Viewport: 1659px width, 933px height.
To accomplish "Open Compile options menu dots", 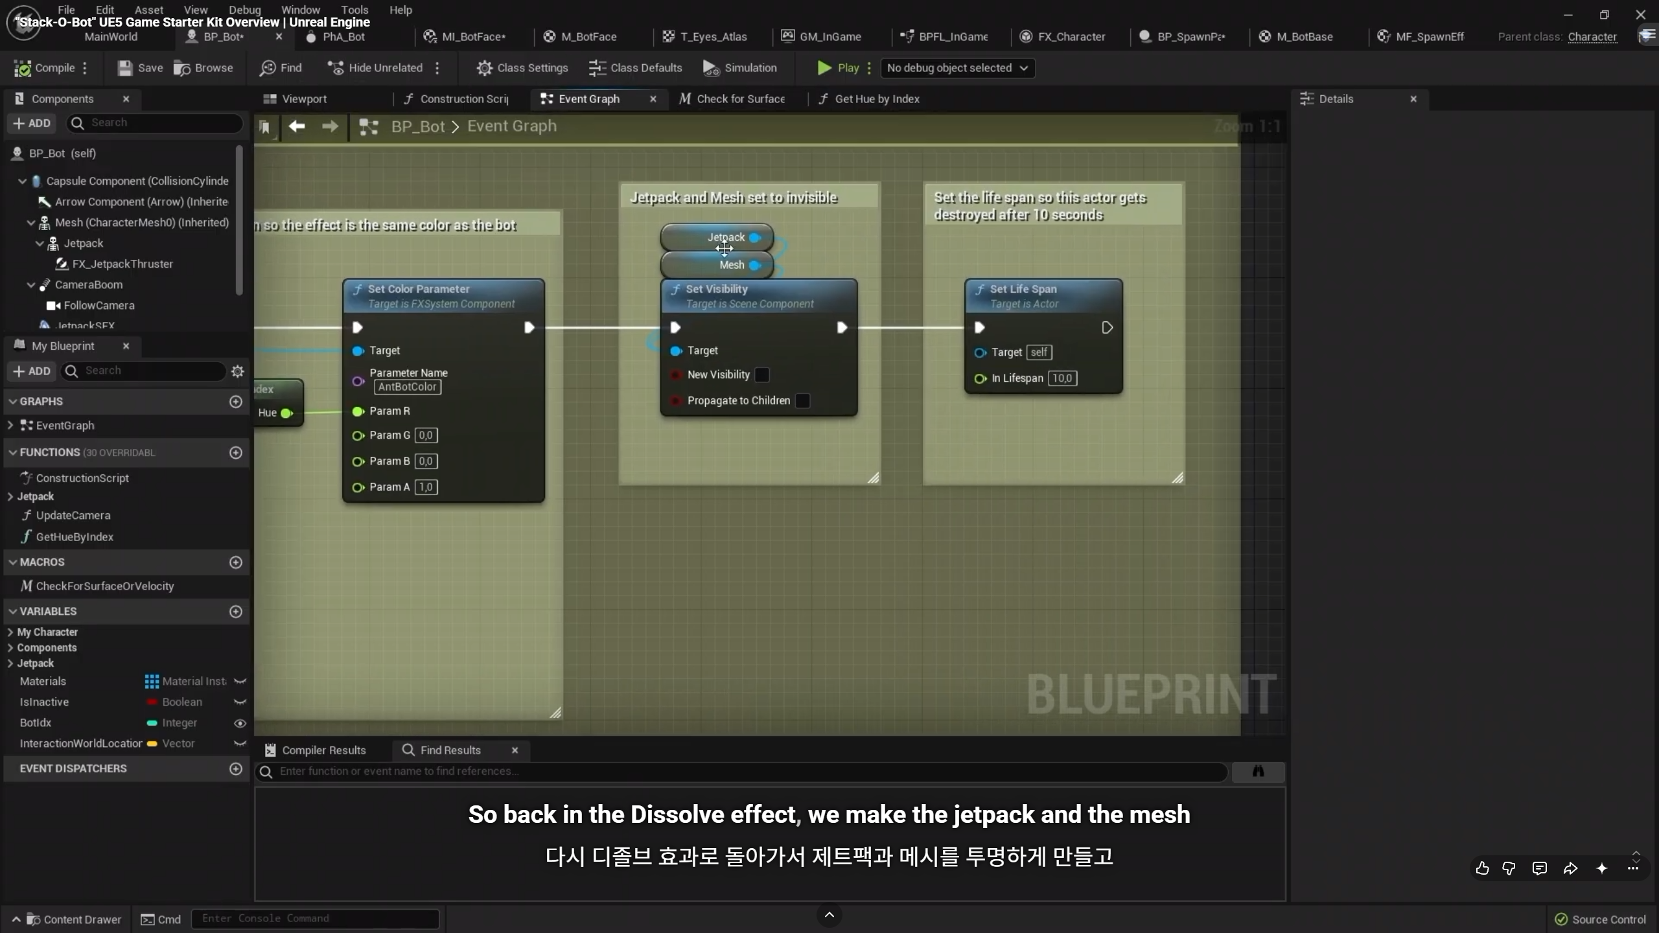I will [x=85, y=68].
